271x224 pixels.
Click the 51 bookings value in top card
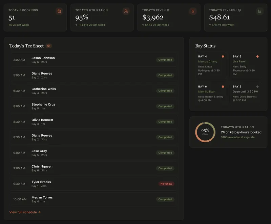12,18
